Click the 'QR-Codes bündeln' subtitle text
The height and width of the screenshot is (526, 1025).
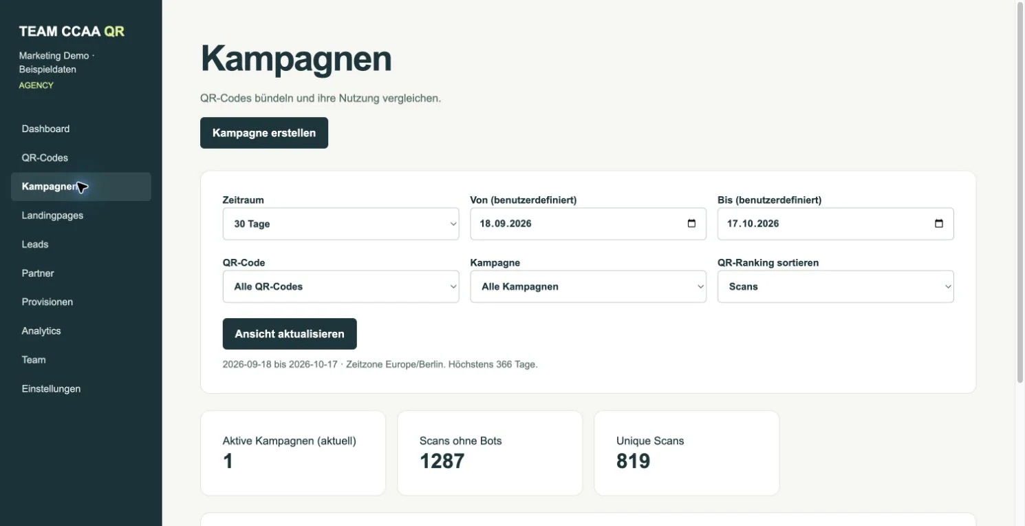coord(321,98)
